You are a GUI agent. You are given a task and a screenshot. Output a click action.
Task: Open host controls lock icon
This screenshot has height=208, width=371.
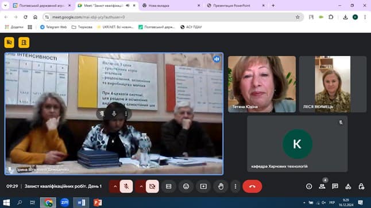tap(361, 186)
